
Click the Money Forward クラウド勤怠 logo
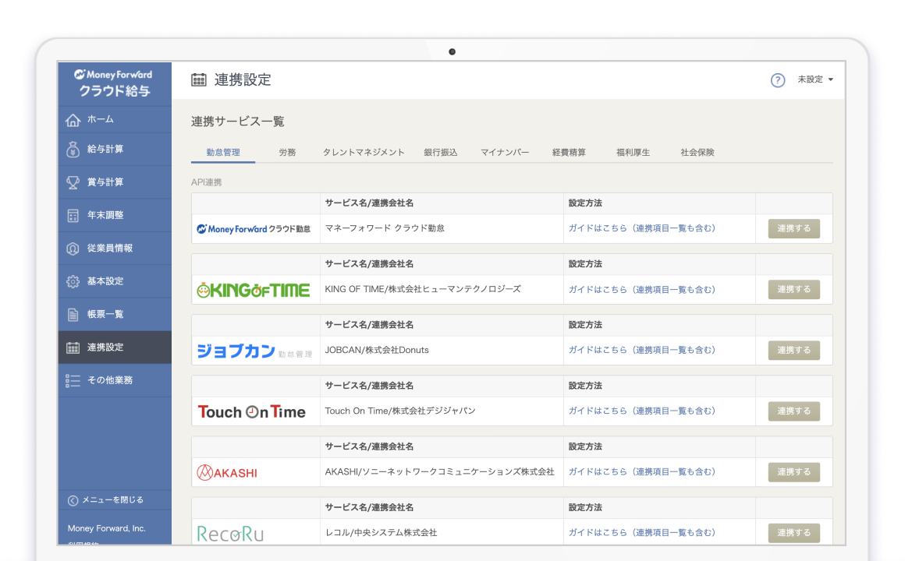pos(254,229)
